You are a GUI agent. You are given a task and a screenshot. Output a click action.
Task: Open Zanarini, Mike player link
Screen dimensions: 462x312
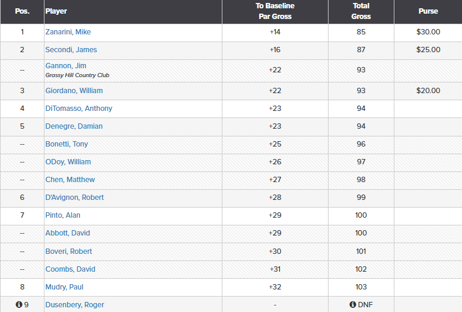(x=68, y=32)
